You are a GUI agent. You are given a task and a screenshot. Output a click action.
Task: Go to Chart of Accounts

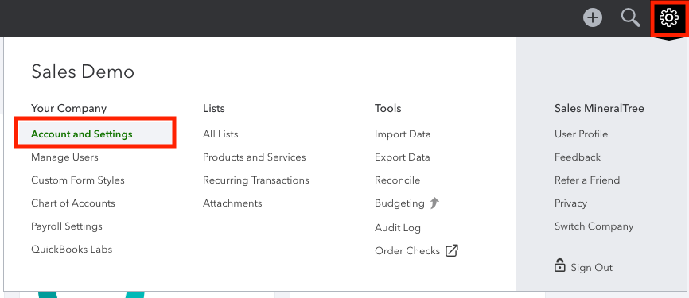pos(73,203)
